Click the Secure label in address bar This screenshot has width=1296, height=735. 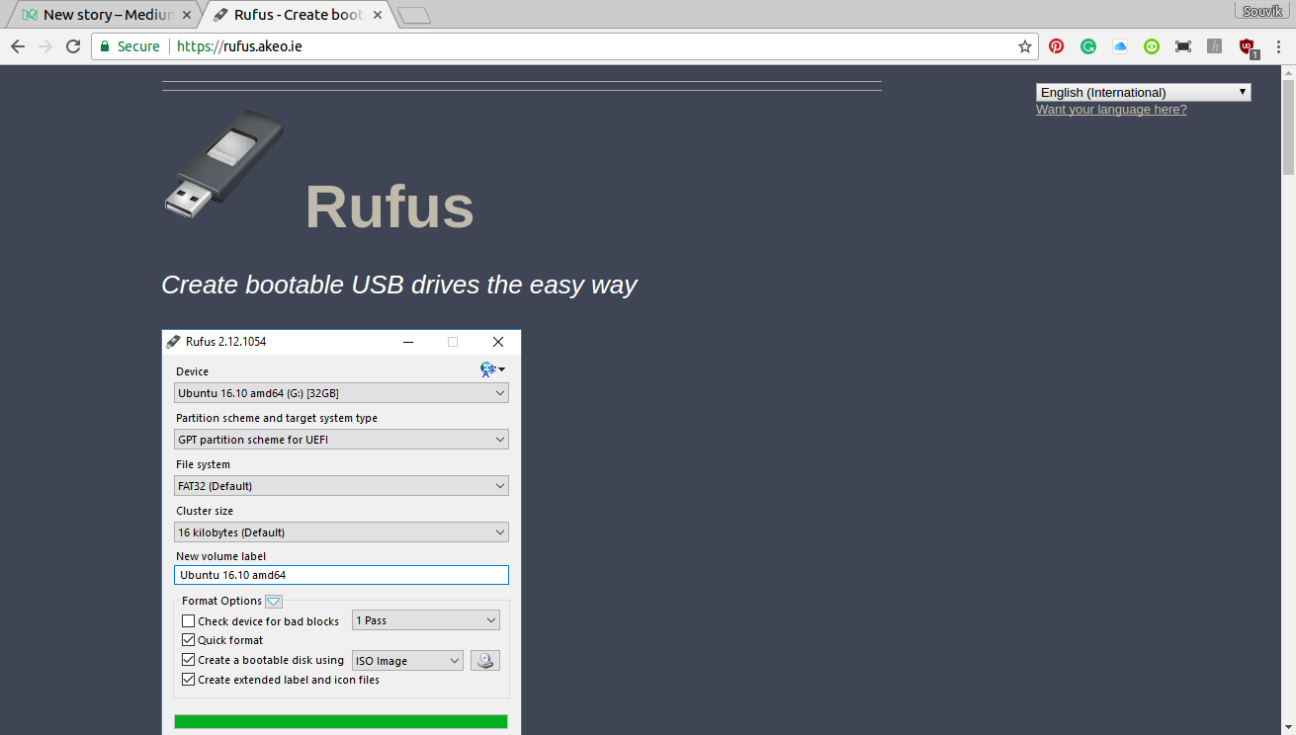(138, 46)
